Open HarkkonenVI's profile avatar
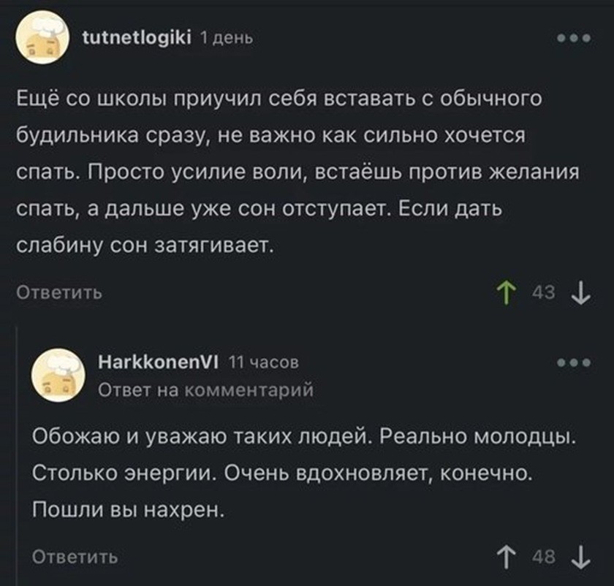 click(58, 375)
